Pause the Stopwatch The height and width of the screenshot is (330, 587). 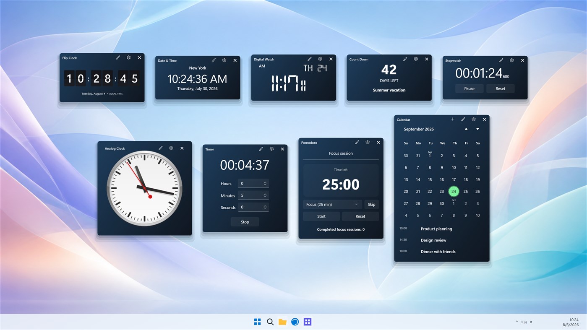click(x=469, y=88)
